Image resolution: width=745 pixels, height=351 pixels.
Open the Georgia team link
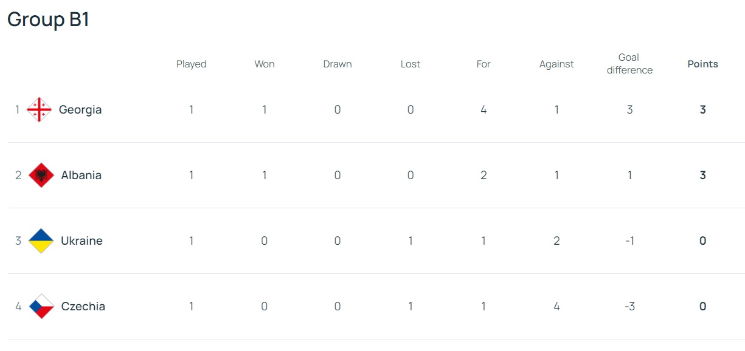click(x=80, y=110)
